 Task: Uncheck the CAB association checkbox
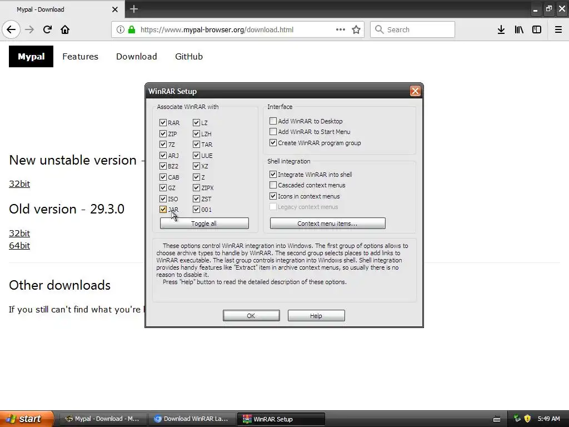(x=163, y=177)
